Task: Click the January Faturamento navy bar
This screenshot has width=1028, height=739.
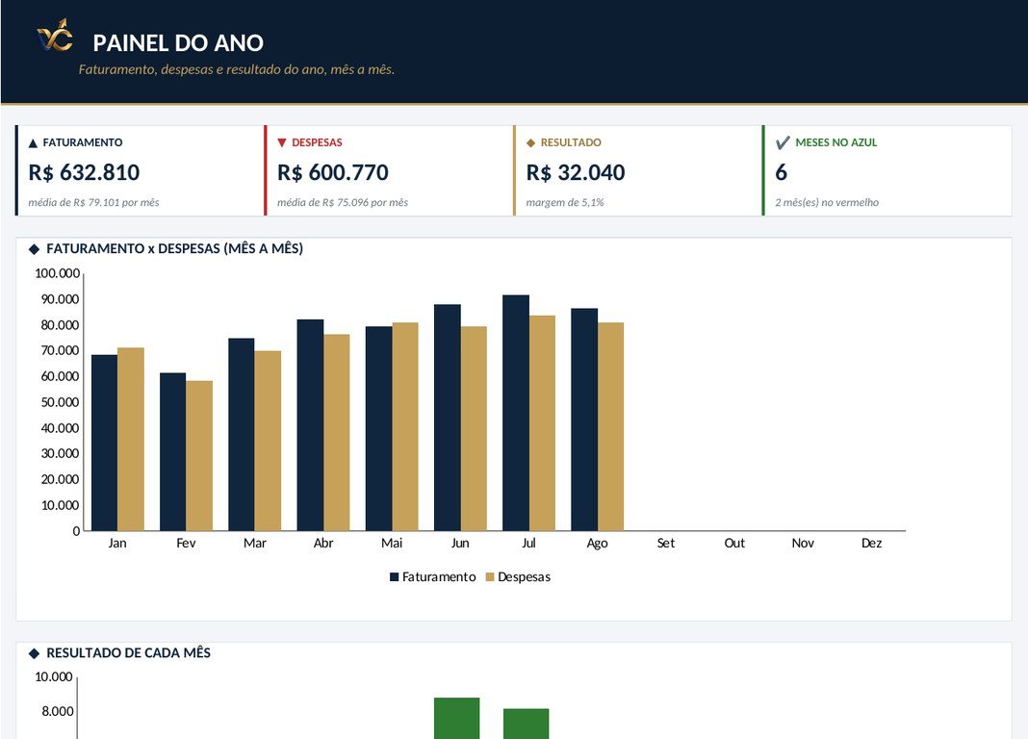Action: [x=104, y=443]
